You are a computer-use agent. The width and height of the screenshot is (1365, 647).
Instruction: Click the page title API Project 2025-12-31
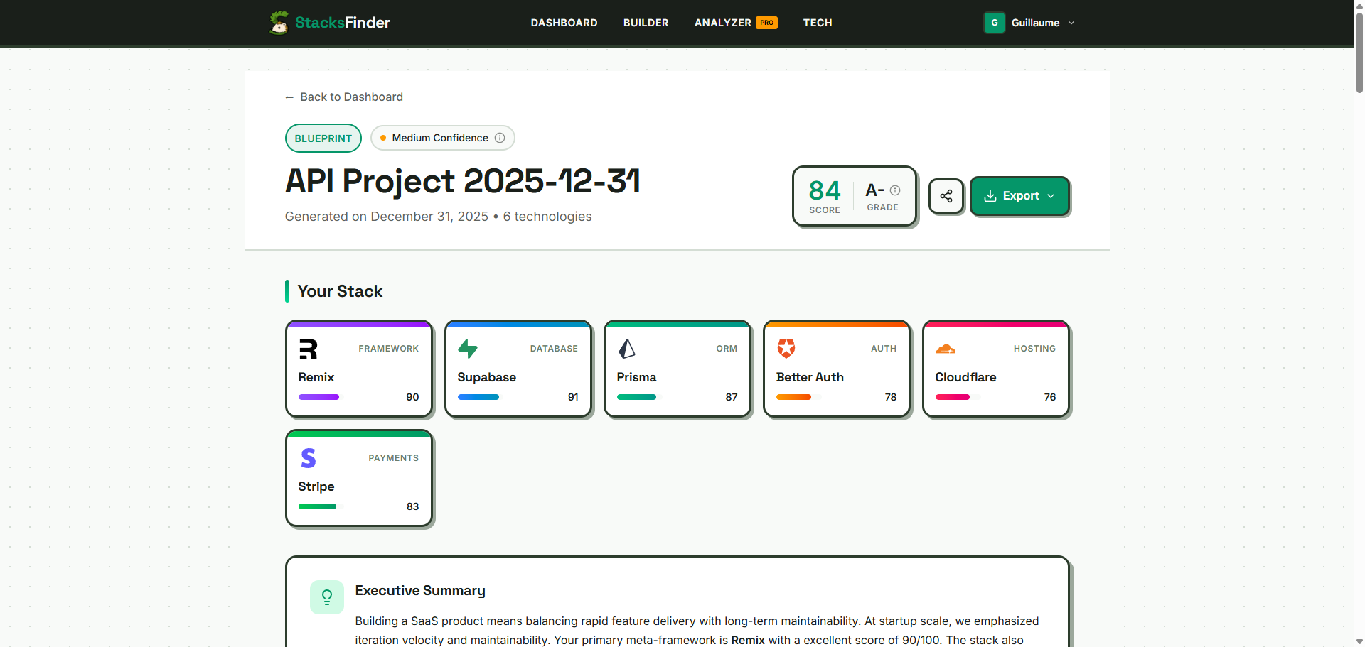[463, 181]
